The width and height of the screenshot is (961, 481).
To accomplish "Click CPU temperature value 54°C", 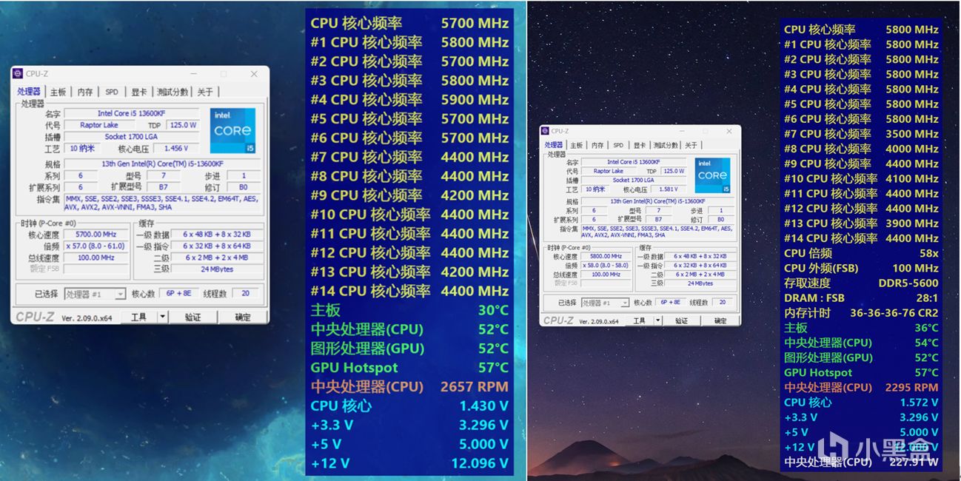I will point(926,343).
